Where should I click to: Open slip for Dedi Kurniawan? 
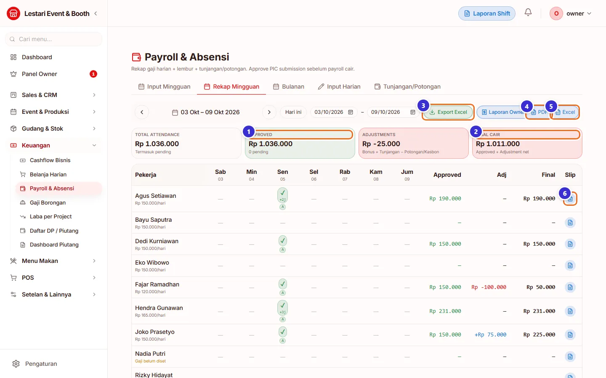point(570,244)
